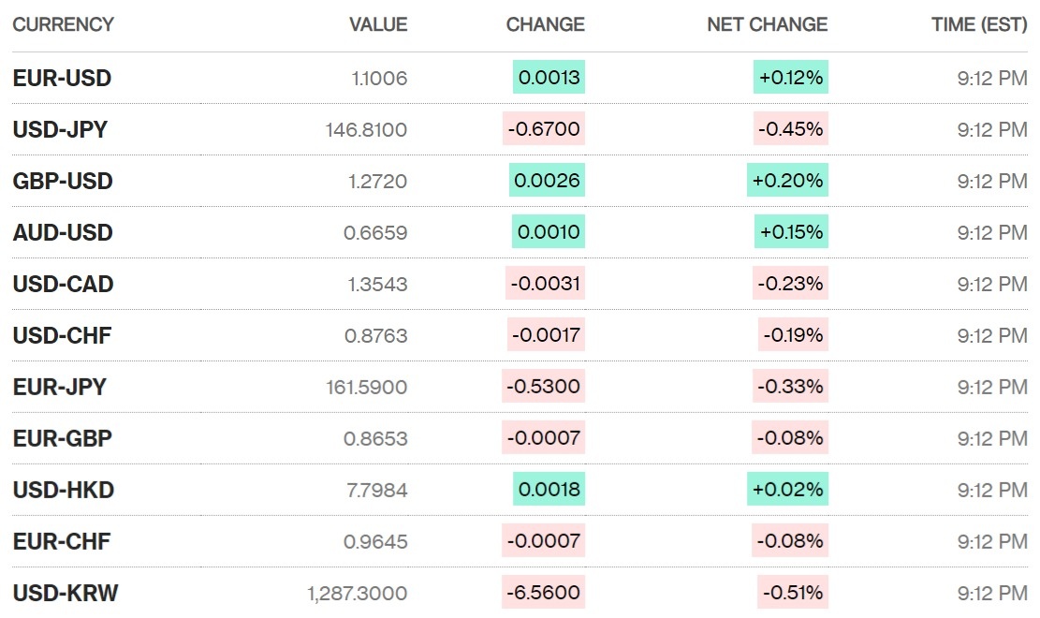1040x618 pixels.
Task: Open the USD-HKD currency pair
Action: (x=63, y=490)
